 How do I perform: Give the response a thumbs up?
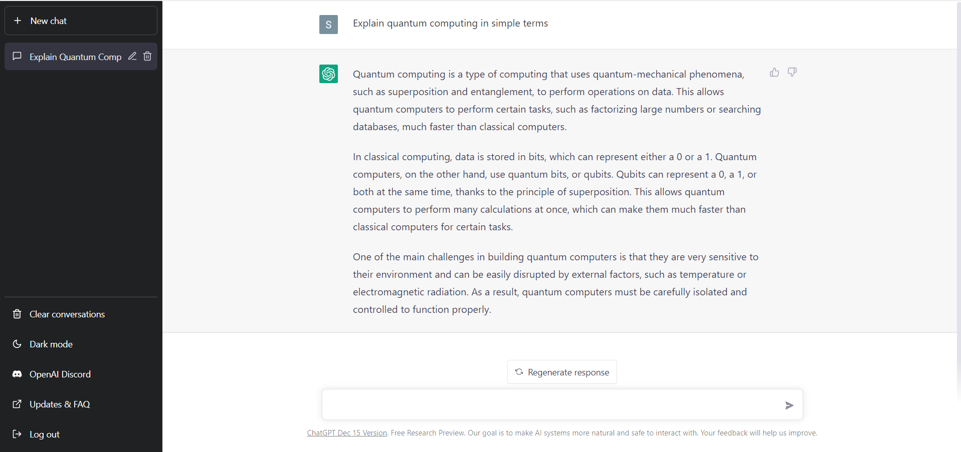point(774,72)
